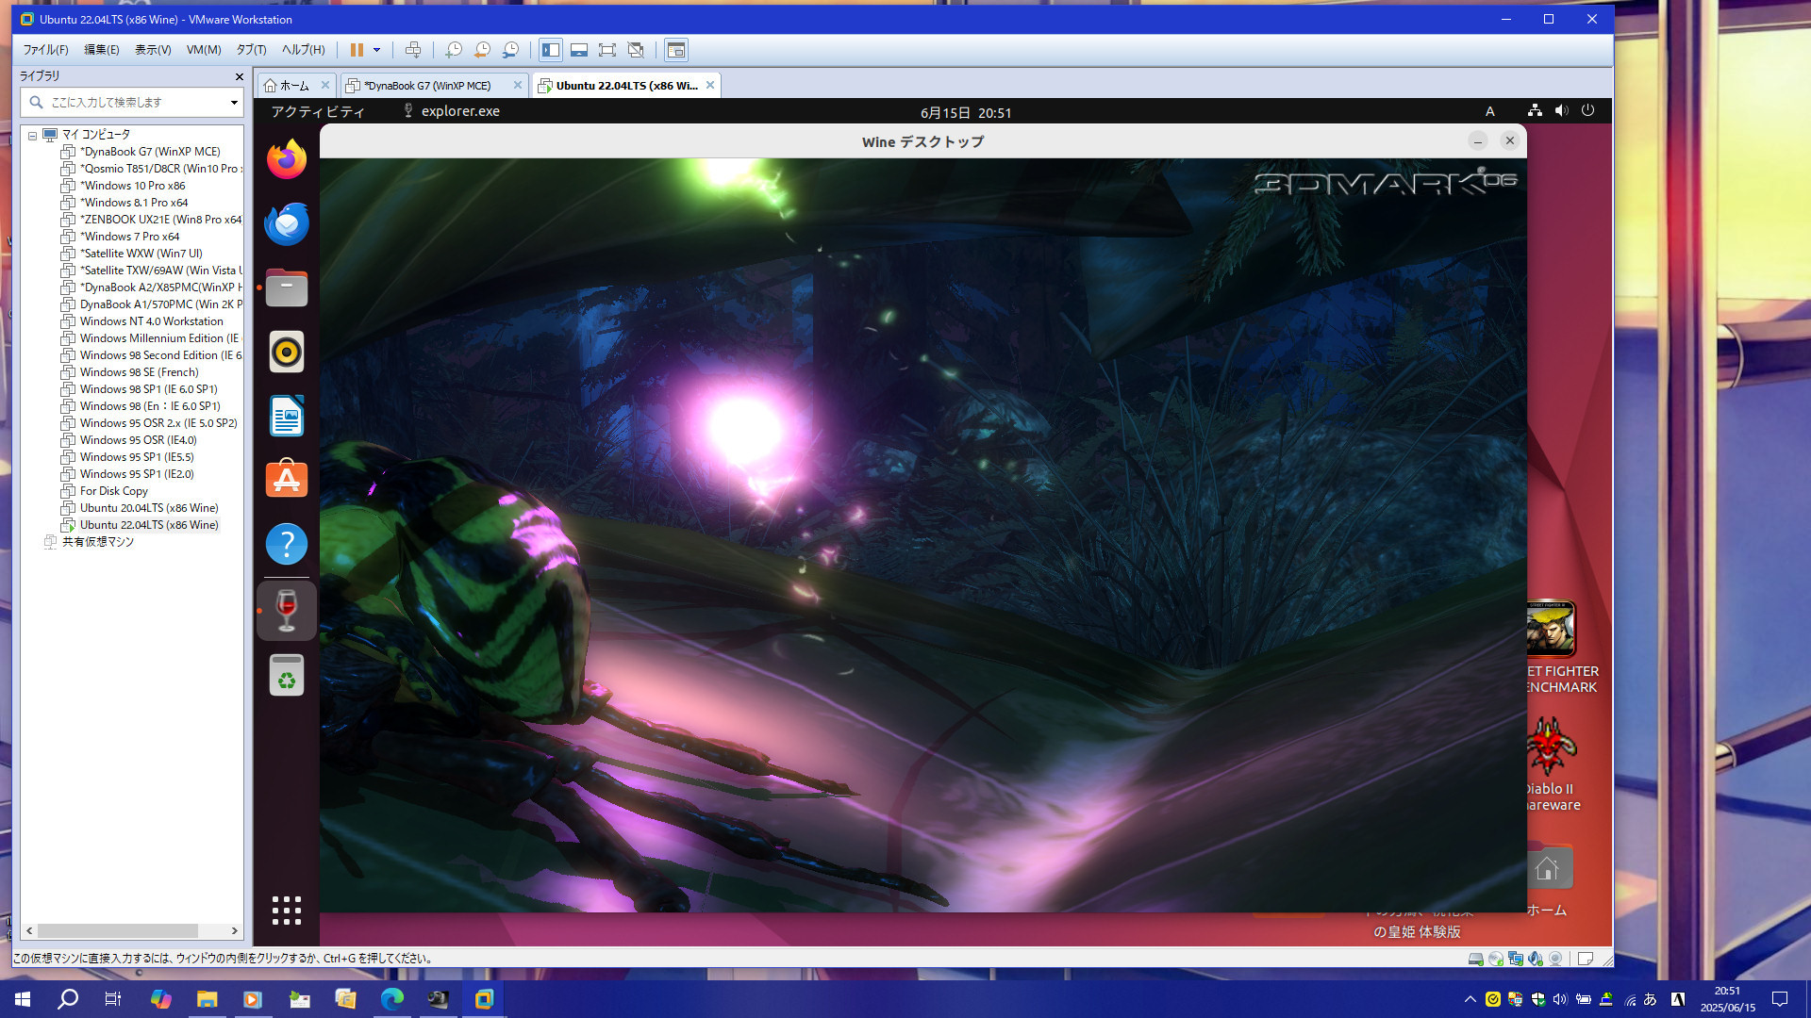Screen dimensions: 1811x1018
Task: Click the library horizontal scrollbar thumb
Action: 118,930
